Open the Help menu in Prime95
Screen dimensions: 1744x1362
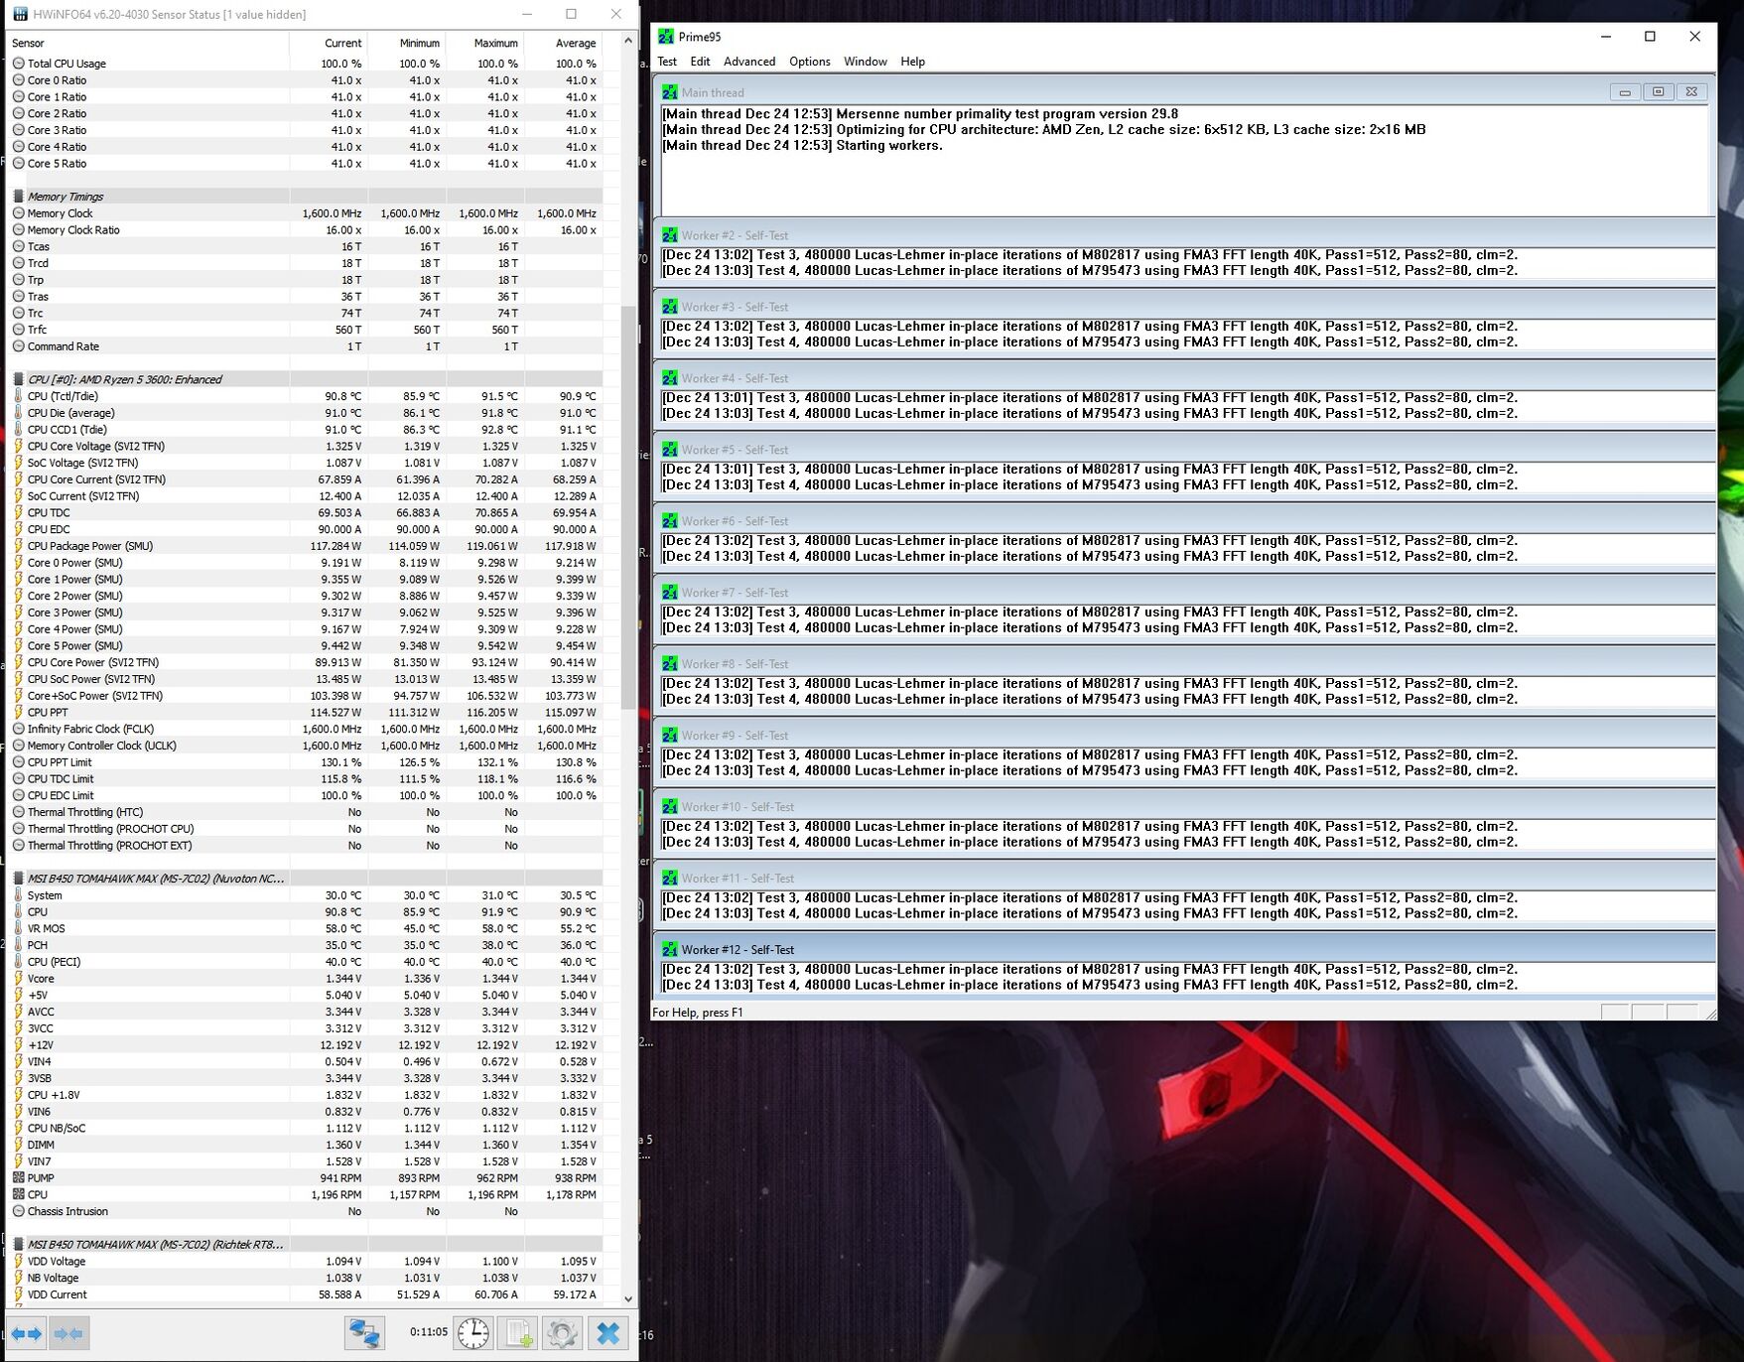pos(913,62)
